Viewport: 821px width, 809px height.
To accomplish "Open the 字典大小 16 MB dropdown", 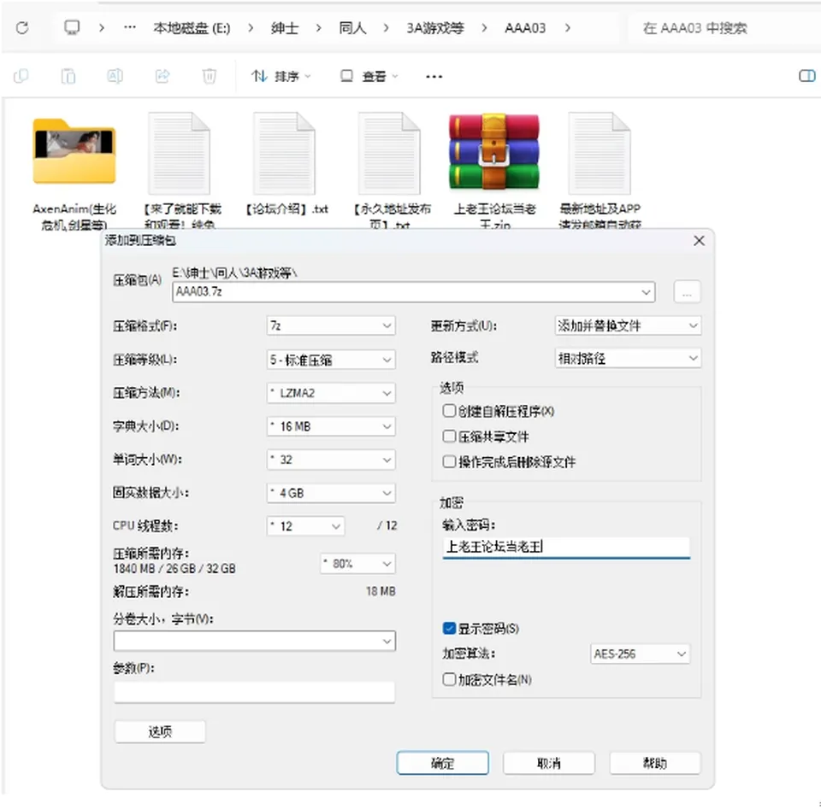I will pos(331,426).
